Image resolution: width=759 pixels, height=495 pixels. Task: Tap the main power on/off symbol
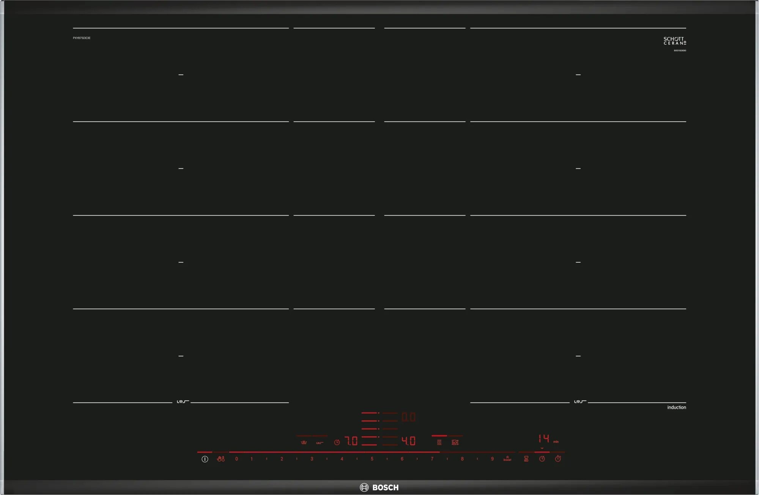pos(205,459)
